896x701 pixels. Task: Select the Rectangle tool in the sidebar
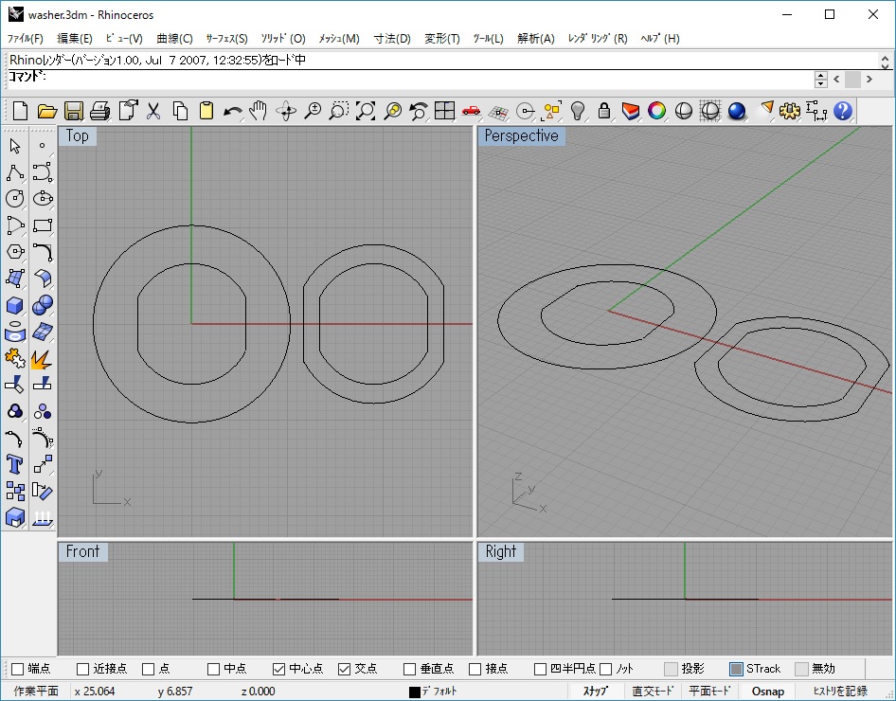click(x=43, y=225)
